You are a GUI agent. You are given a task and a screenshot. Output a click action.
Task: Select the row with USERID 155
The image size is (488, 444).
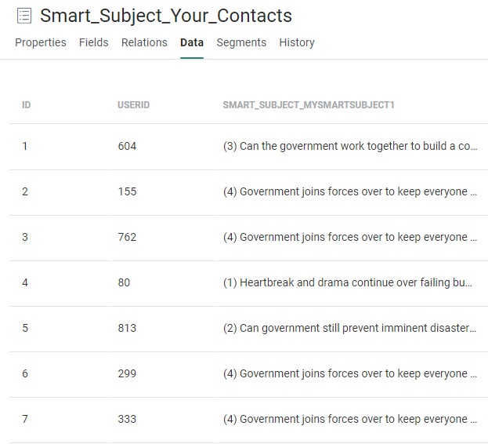tap(127, 191)
